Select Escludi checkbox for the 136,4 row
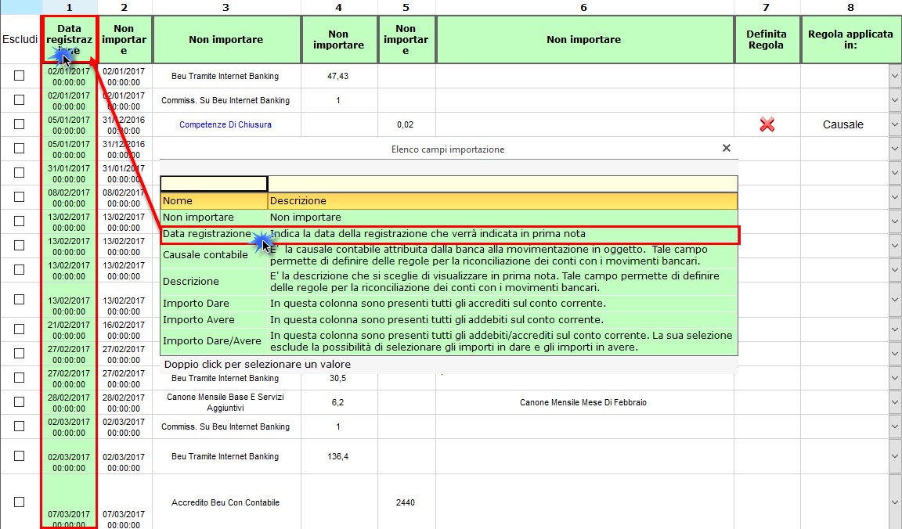 tap(19, 456)
